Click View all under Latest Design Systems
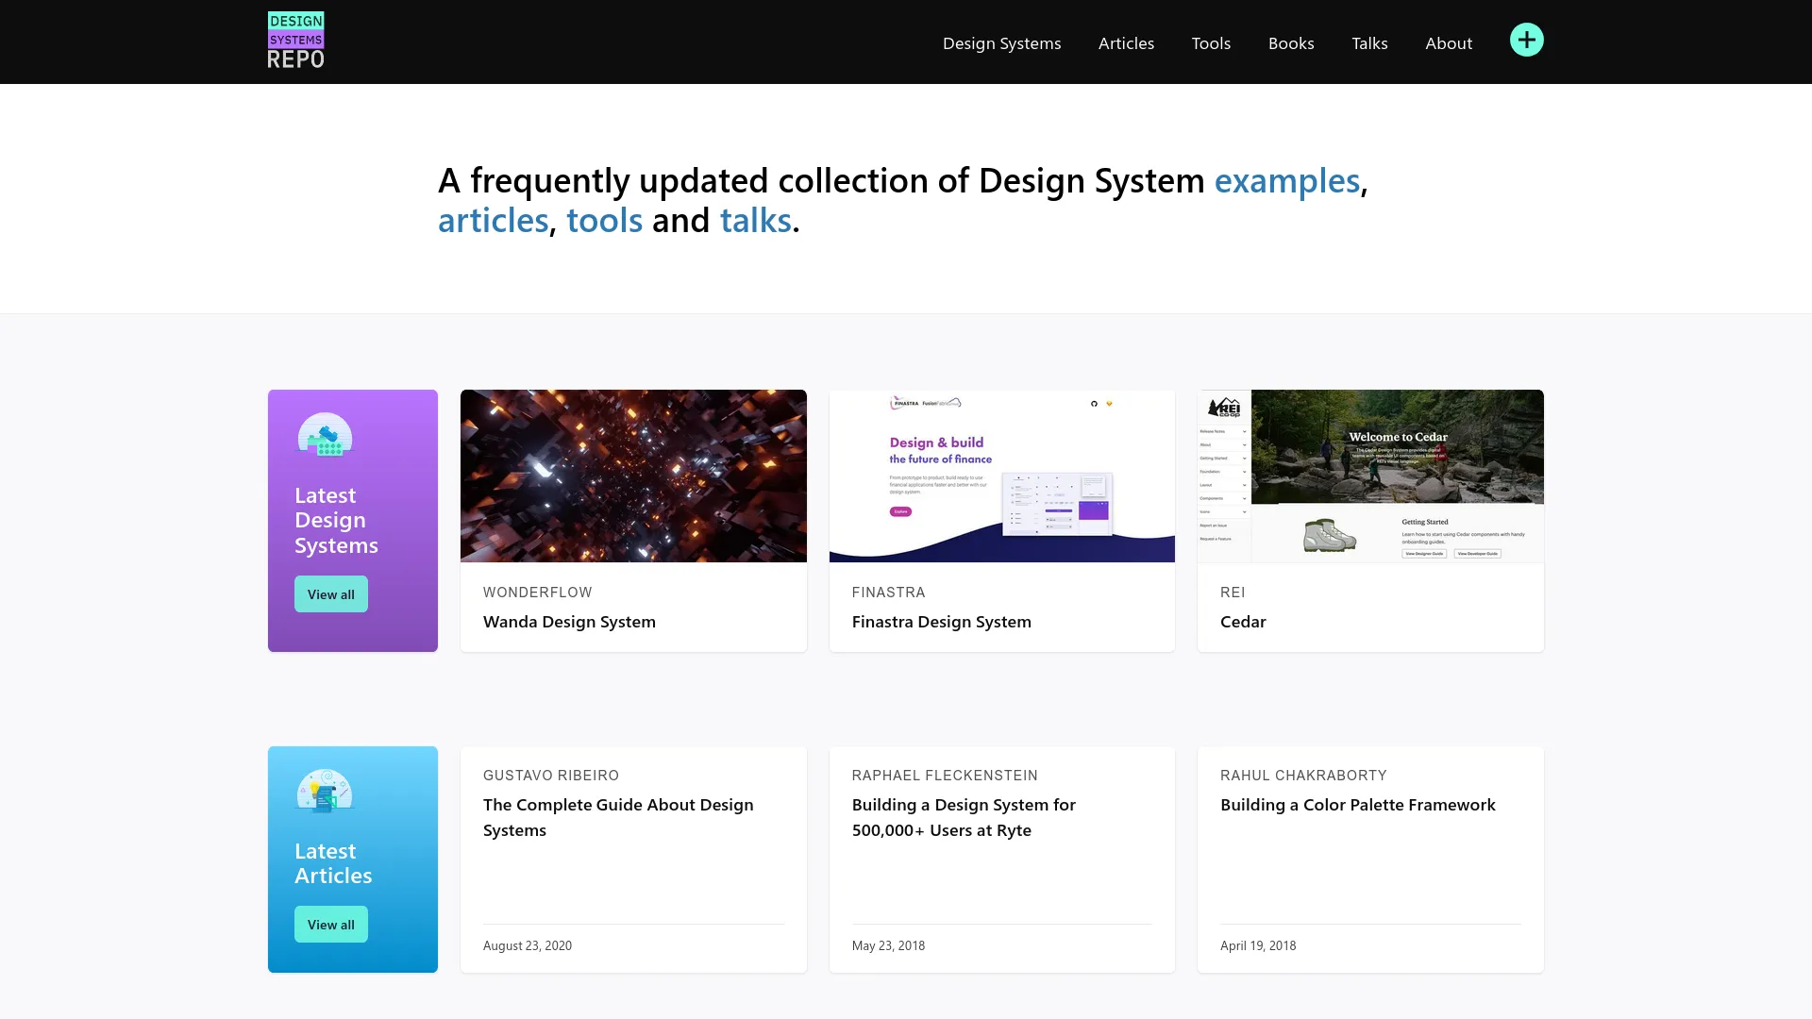 tap(331, 594)
